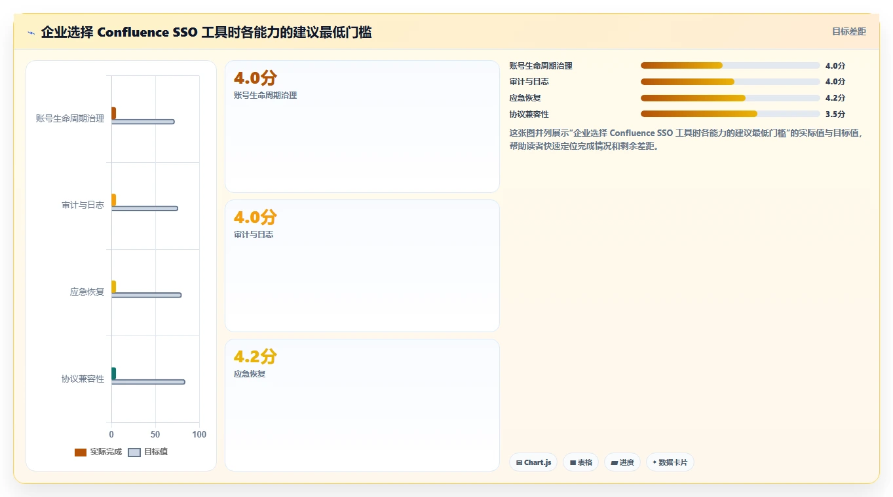Open the 4.0分 审计与日志 card

click(362, 266)
